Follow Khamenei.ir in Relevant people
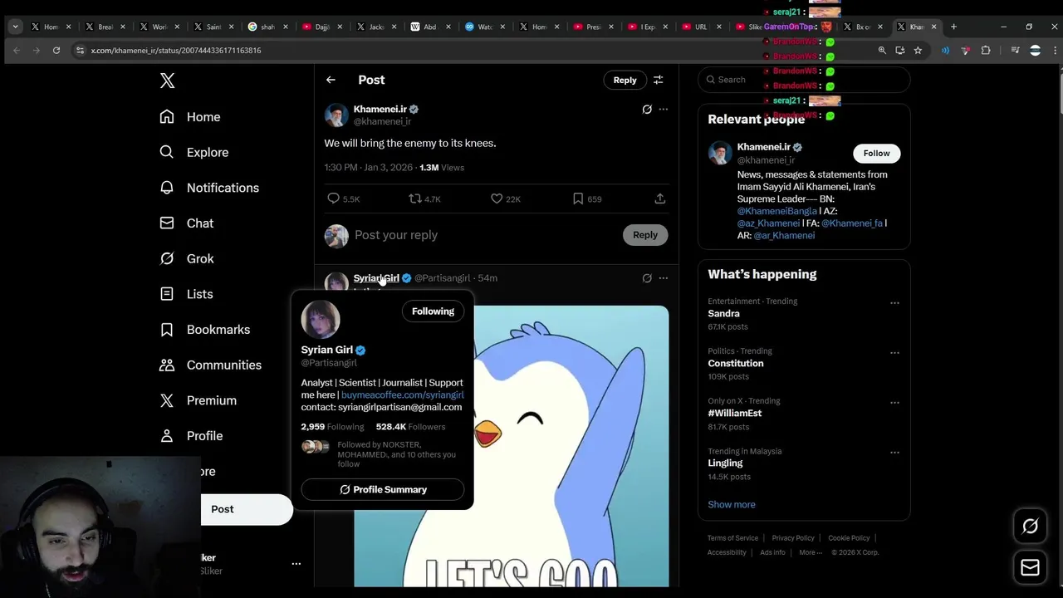1063x598 pixels. pos(876,153)
